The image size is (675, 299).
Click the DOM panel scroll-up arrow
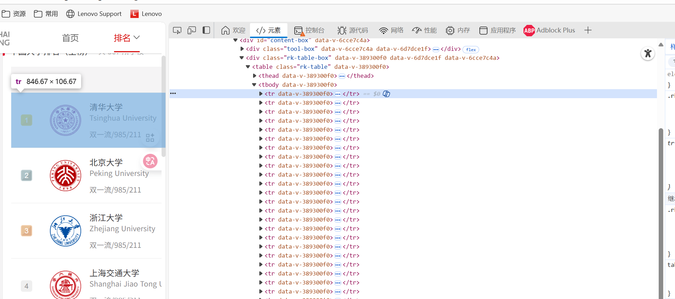(661, 45)
